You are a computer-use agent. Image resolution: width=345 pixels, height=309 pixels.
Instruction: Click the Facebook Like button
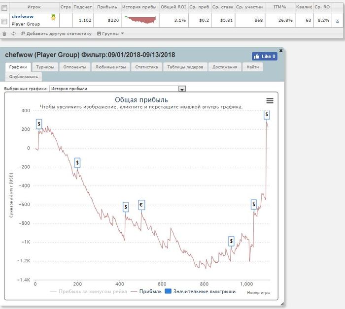(265, 57)
